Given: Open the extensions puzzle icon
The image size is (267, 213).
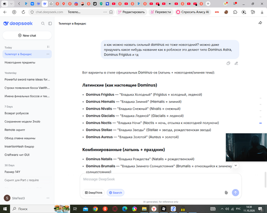Looking at the screenshot, I should pyautogui.click(x=235, y=12).
